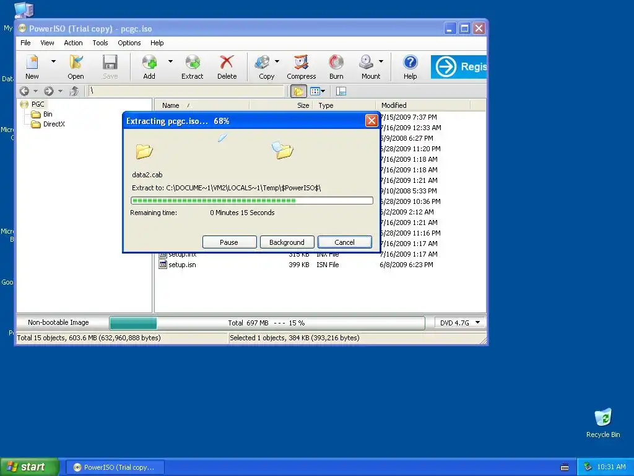Cancel the extraction
The height and width of the screenshot is (476, 634).
344,242
